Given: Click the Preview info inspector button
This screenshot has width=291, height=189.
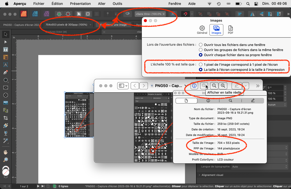Looking at the screenshot, I should (x=194, y=86).
